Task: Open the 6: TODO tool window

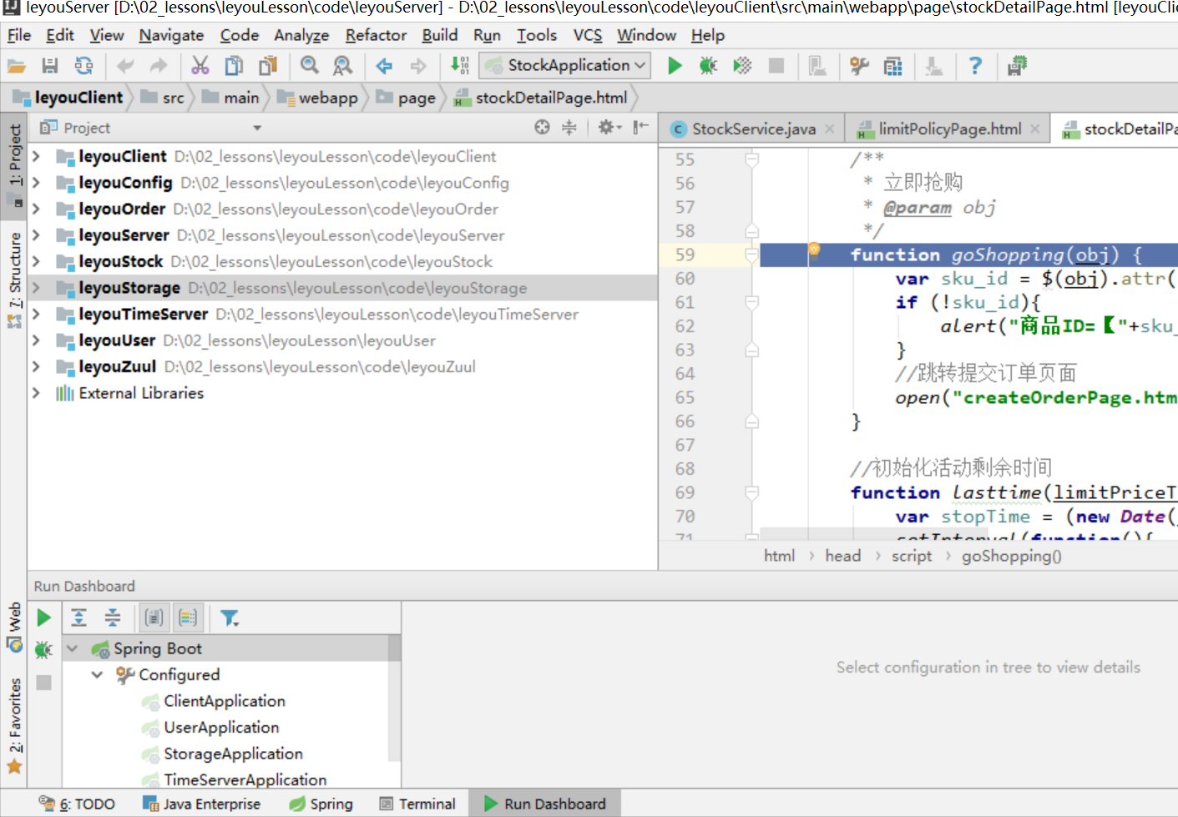Action: tap(77, 804)
